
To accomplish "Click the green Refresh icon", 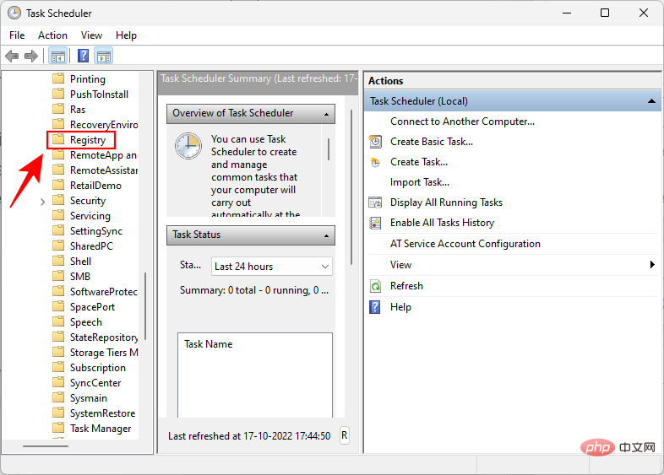I will pyautogui.click(x=375, y=286).
